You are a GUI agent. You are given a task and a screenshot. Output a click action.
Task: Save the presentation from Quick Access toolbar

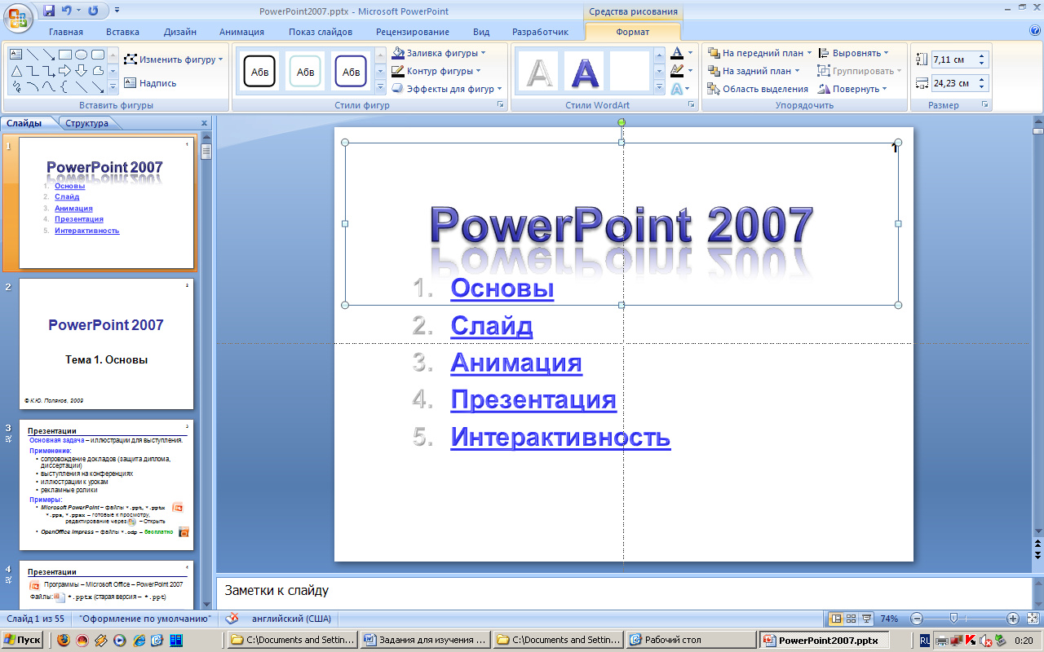point(49,11)
